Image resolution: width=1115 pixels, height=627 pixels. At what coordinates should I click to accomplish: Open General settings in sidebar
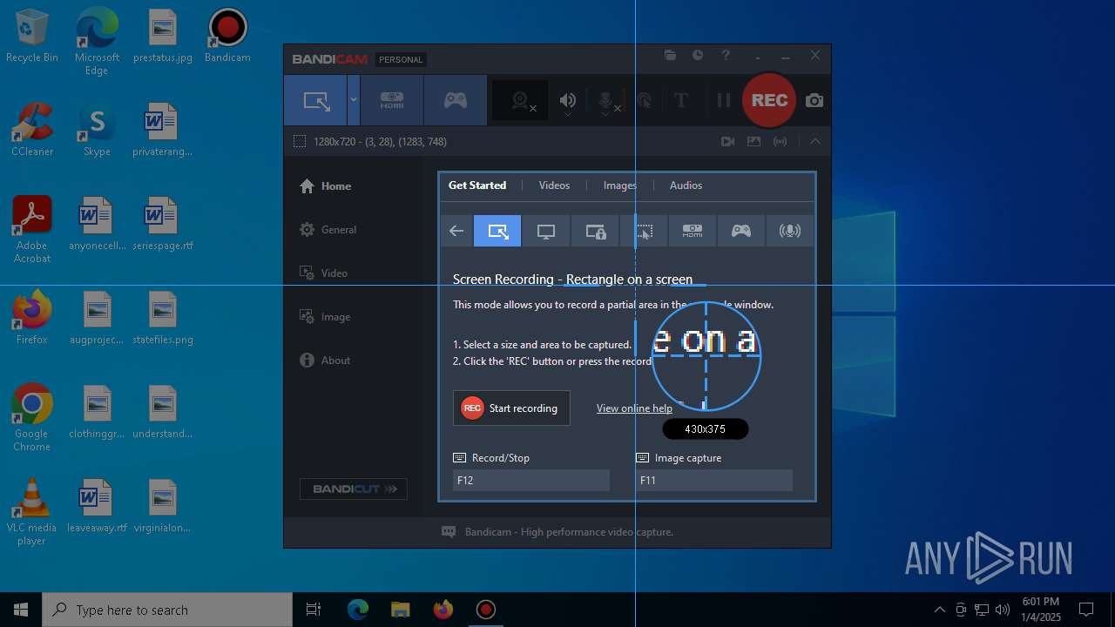coord(328,229)
